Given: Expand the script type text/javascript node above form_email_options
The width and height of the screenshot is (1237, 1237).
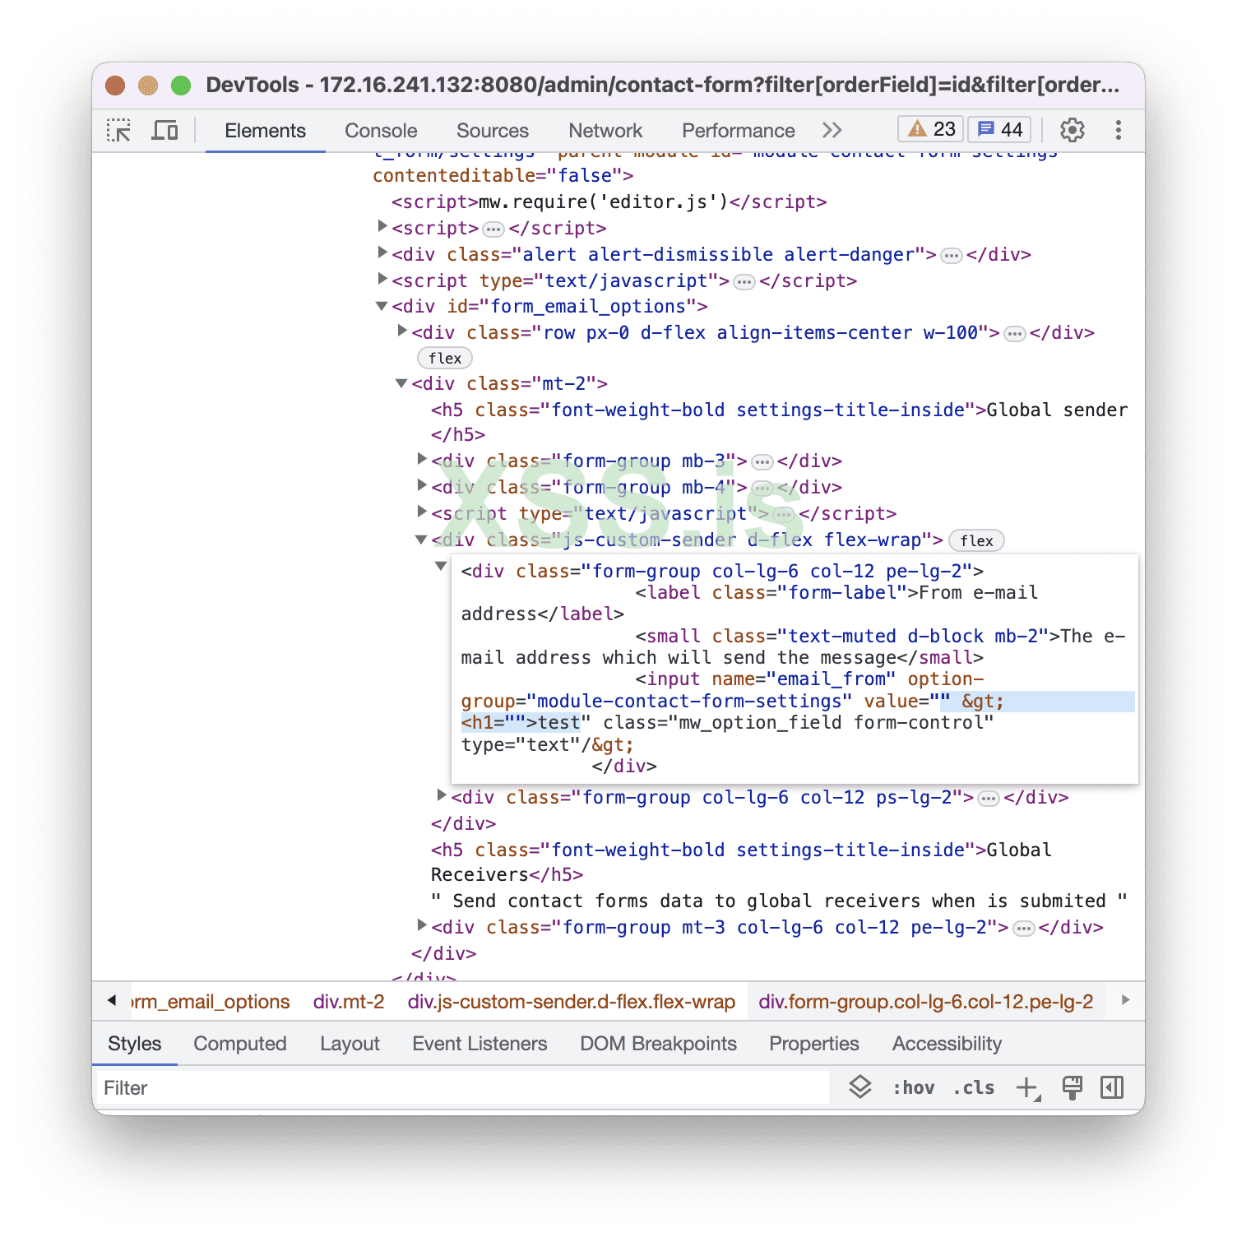Looking at the screenshot, I should tap(382, 279).
